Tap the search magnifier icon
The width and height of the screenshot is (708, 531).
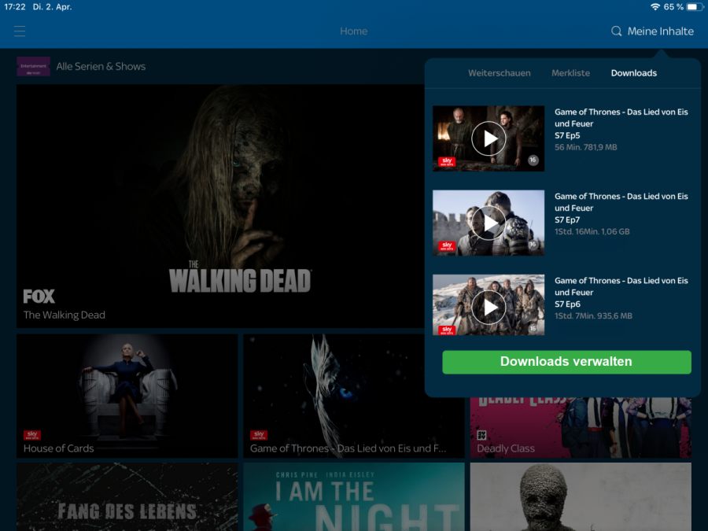point(616,31)
